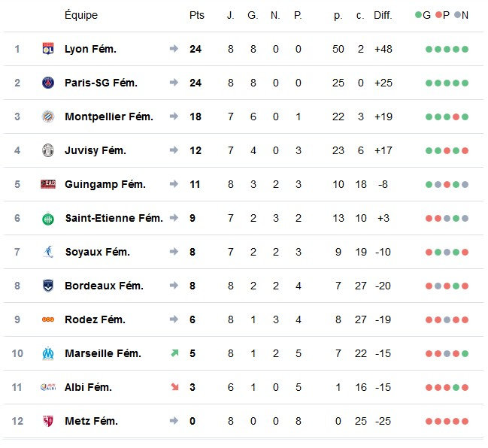This screenshot has height=448, width=488.
Task: Click the Paris-SG Fém. club crest
Action: tap(48, 83)
